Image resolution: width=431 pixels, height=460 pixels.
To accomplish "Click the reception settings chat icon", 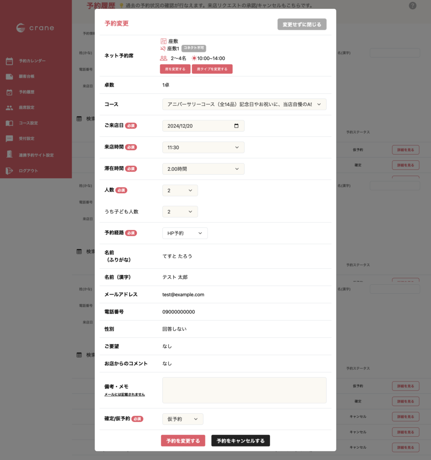I will (9, 139).
